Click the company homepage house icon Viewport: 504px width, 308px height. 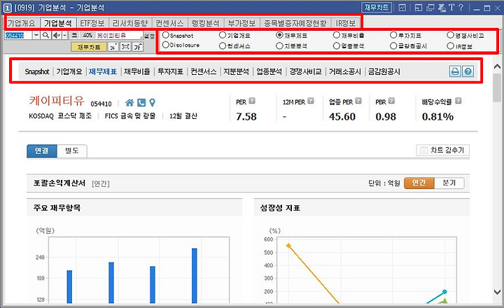pos(129,103)
